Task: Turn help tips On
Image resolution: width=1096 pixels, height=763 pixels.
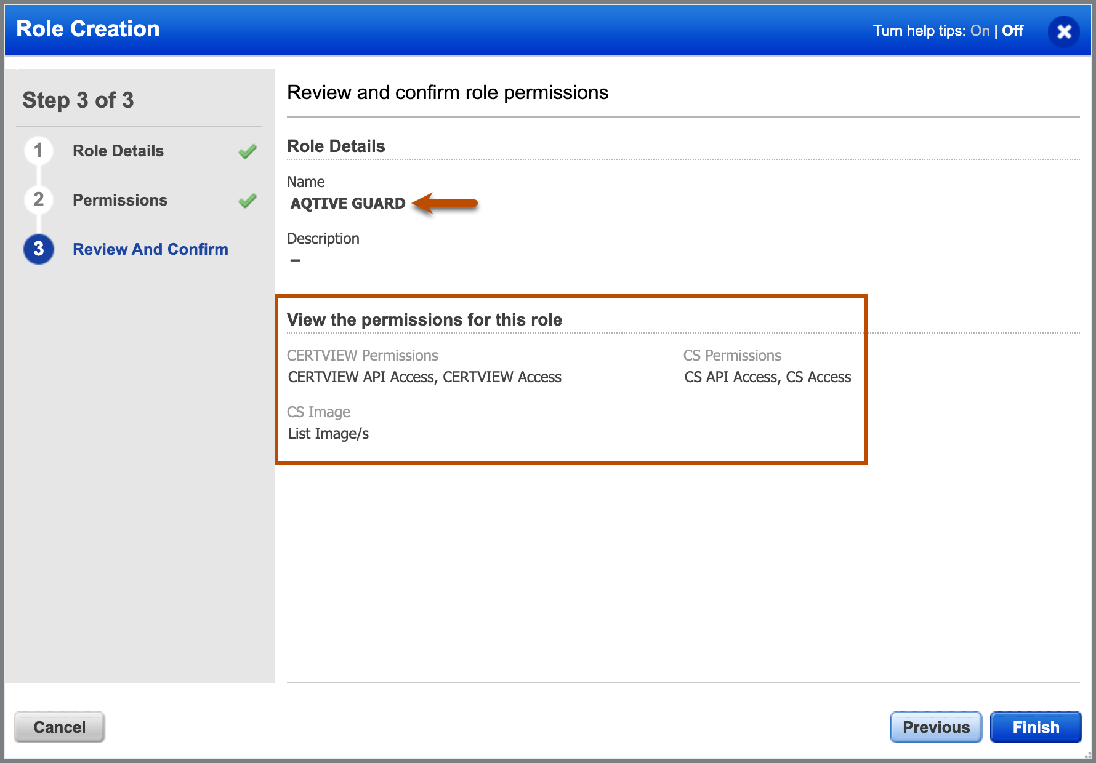Action: tap(980, 31)
